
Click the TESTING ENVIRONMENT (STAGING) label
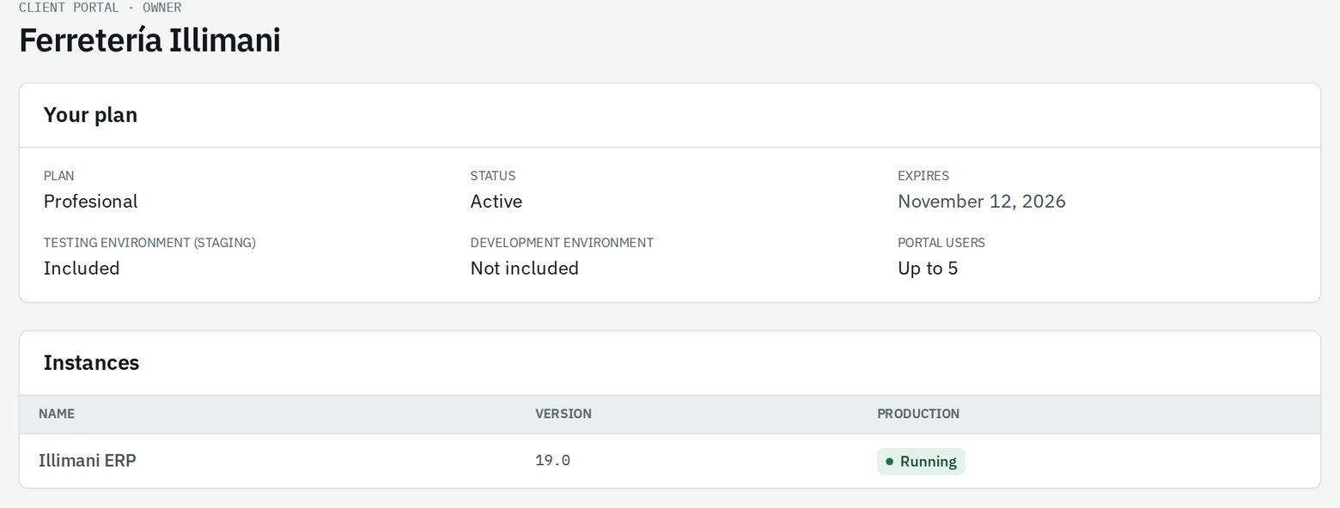coord(149,243)
